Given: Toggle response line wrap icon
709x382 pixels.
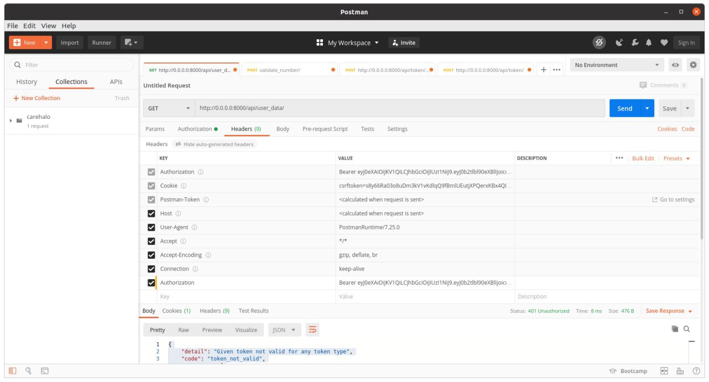Looking at the screenshot, I should point(312,329).
